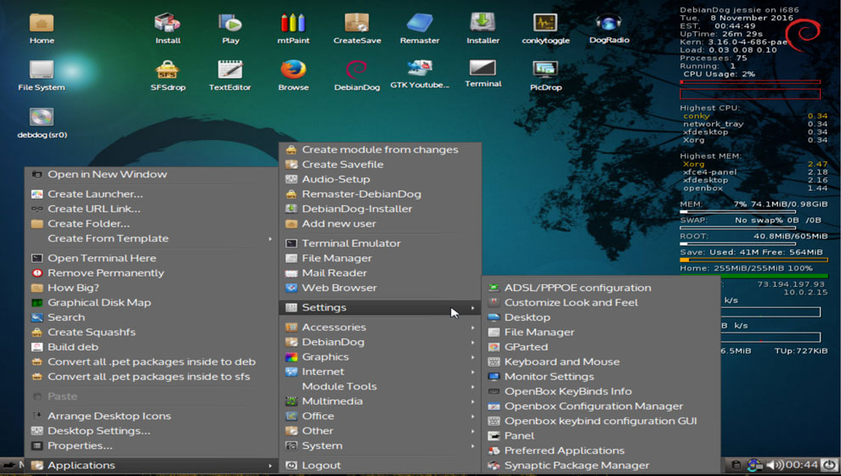Image resolution: width=841 pixels, height=476 pixels.
Task: Choose Create module from changes
Action: click(x=381, y=150)
